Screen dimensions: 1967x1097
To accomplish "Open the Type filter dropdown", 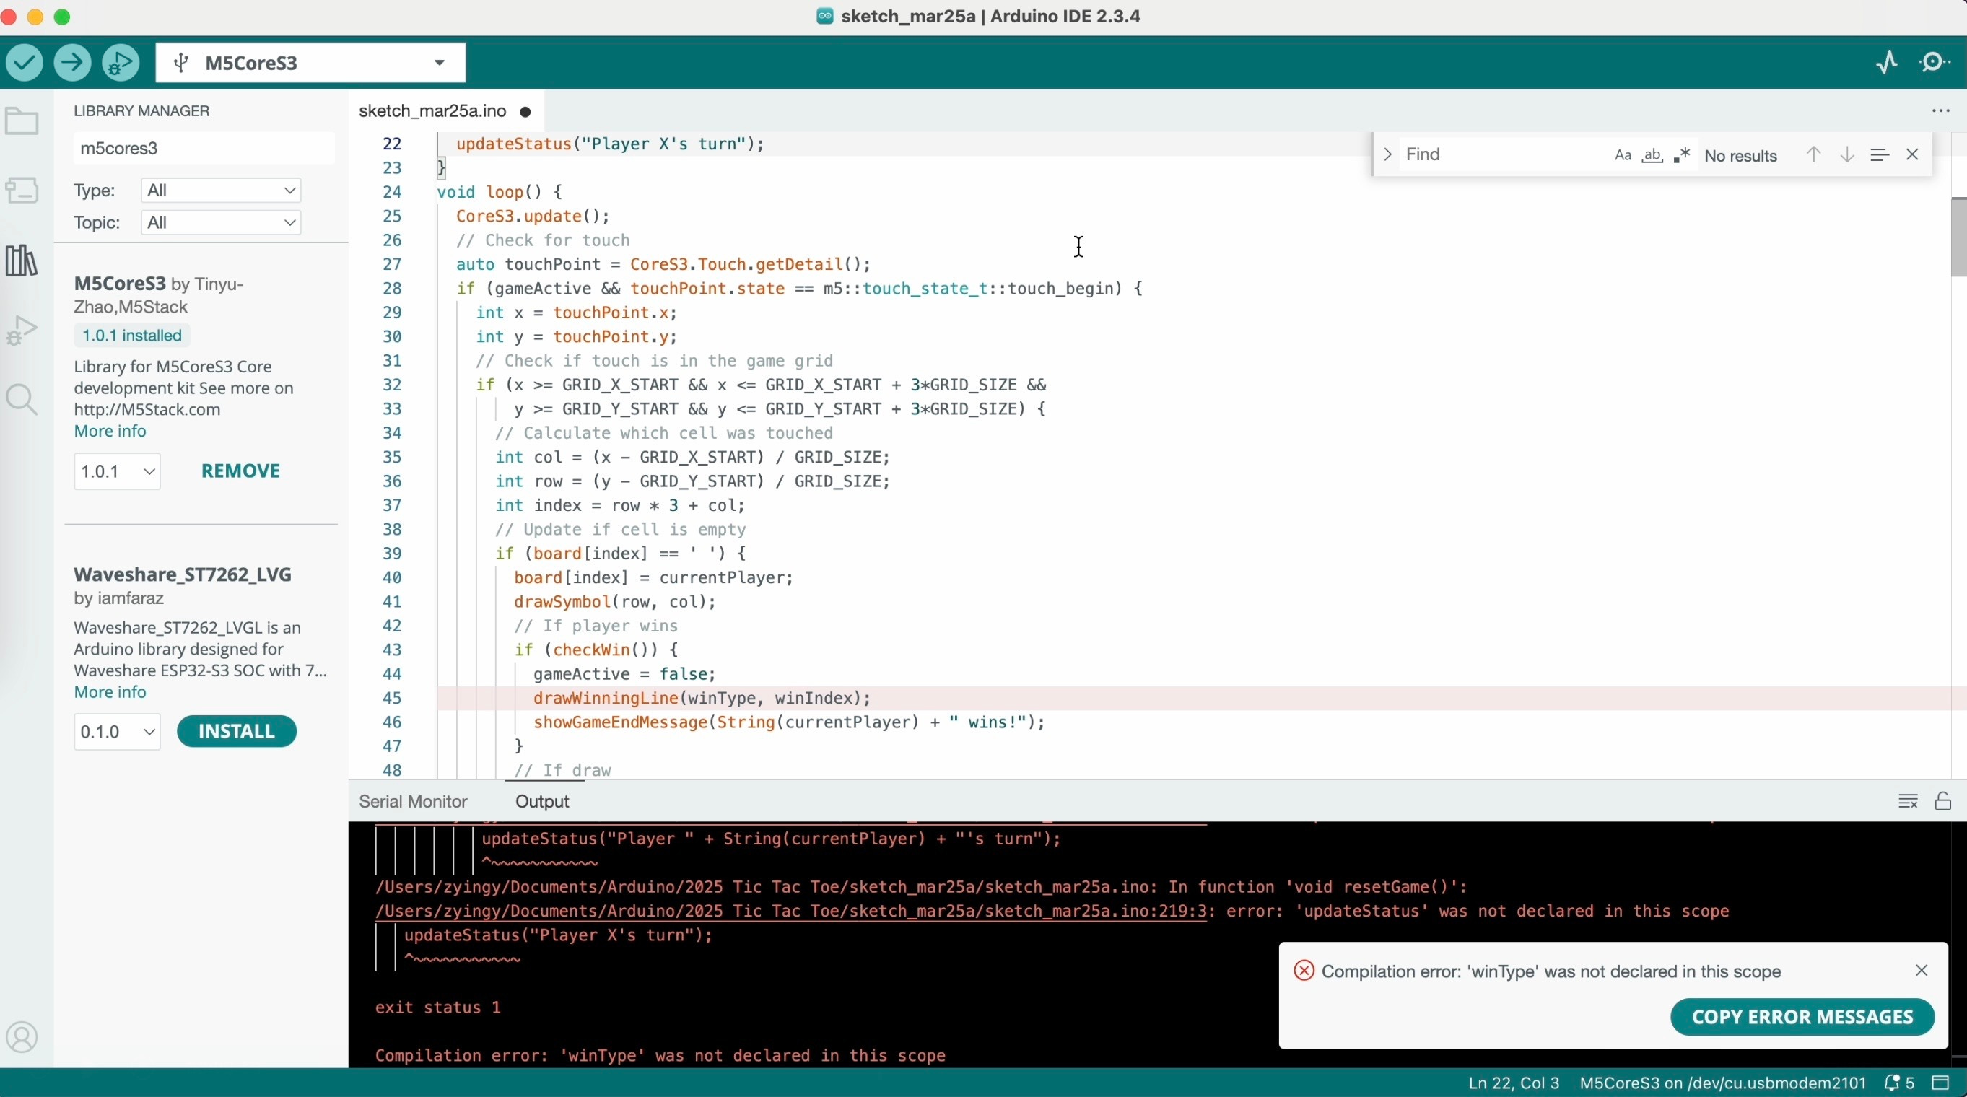I will [221, 190].
